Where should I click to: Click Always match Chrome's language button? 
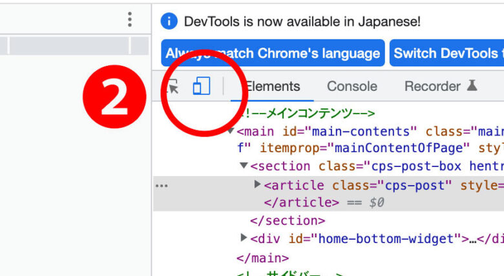(273, 53)
